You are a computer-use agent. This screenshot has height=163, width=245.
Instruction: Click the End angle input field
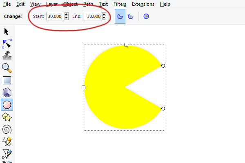(x=93, y=16)
